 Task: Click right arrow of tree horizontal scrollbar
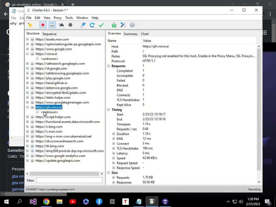pos(102,174)
